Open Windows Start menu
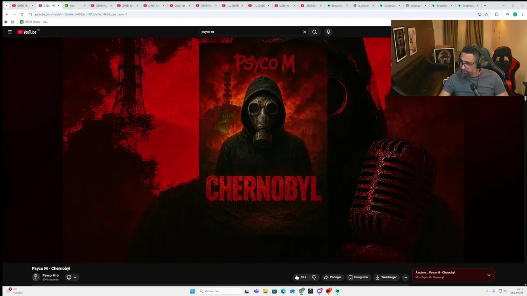Screen dimensions: 527x296 point(192,291)
